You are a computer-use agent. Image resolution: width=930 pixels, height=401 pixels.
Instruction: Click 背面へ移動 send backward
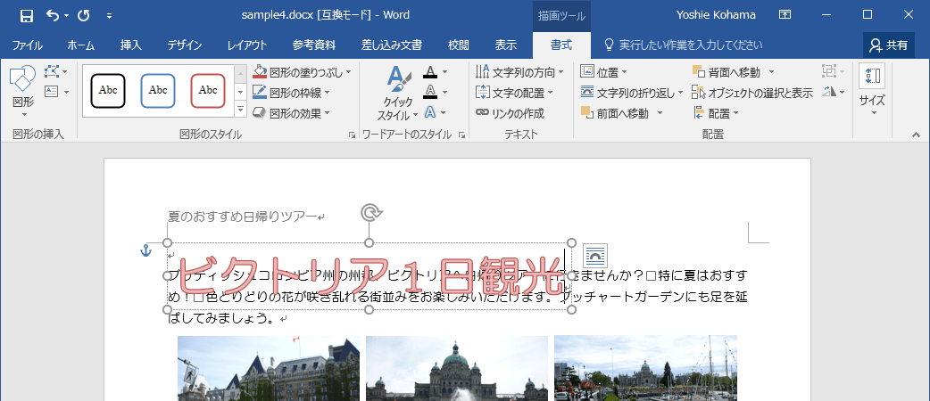[x=726, y=72]
